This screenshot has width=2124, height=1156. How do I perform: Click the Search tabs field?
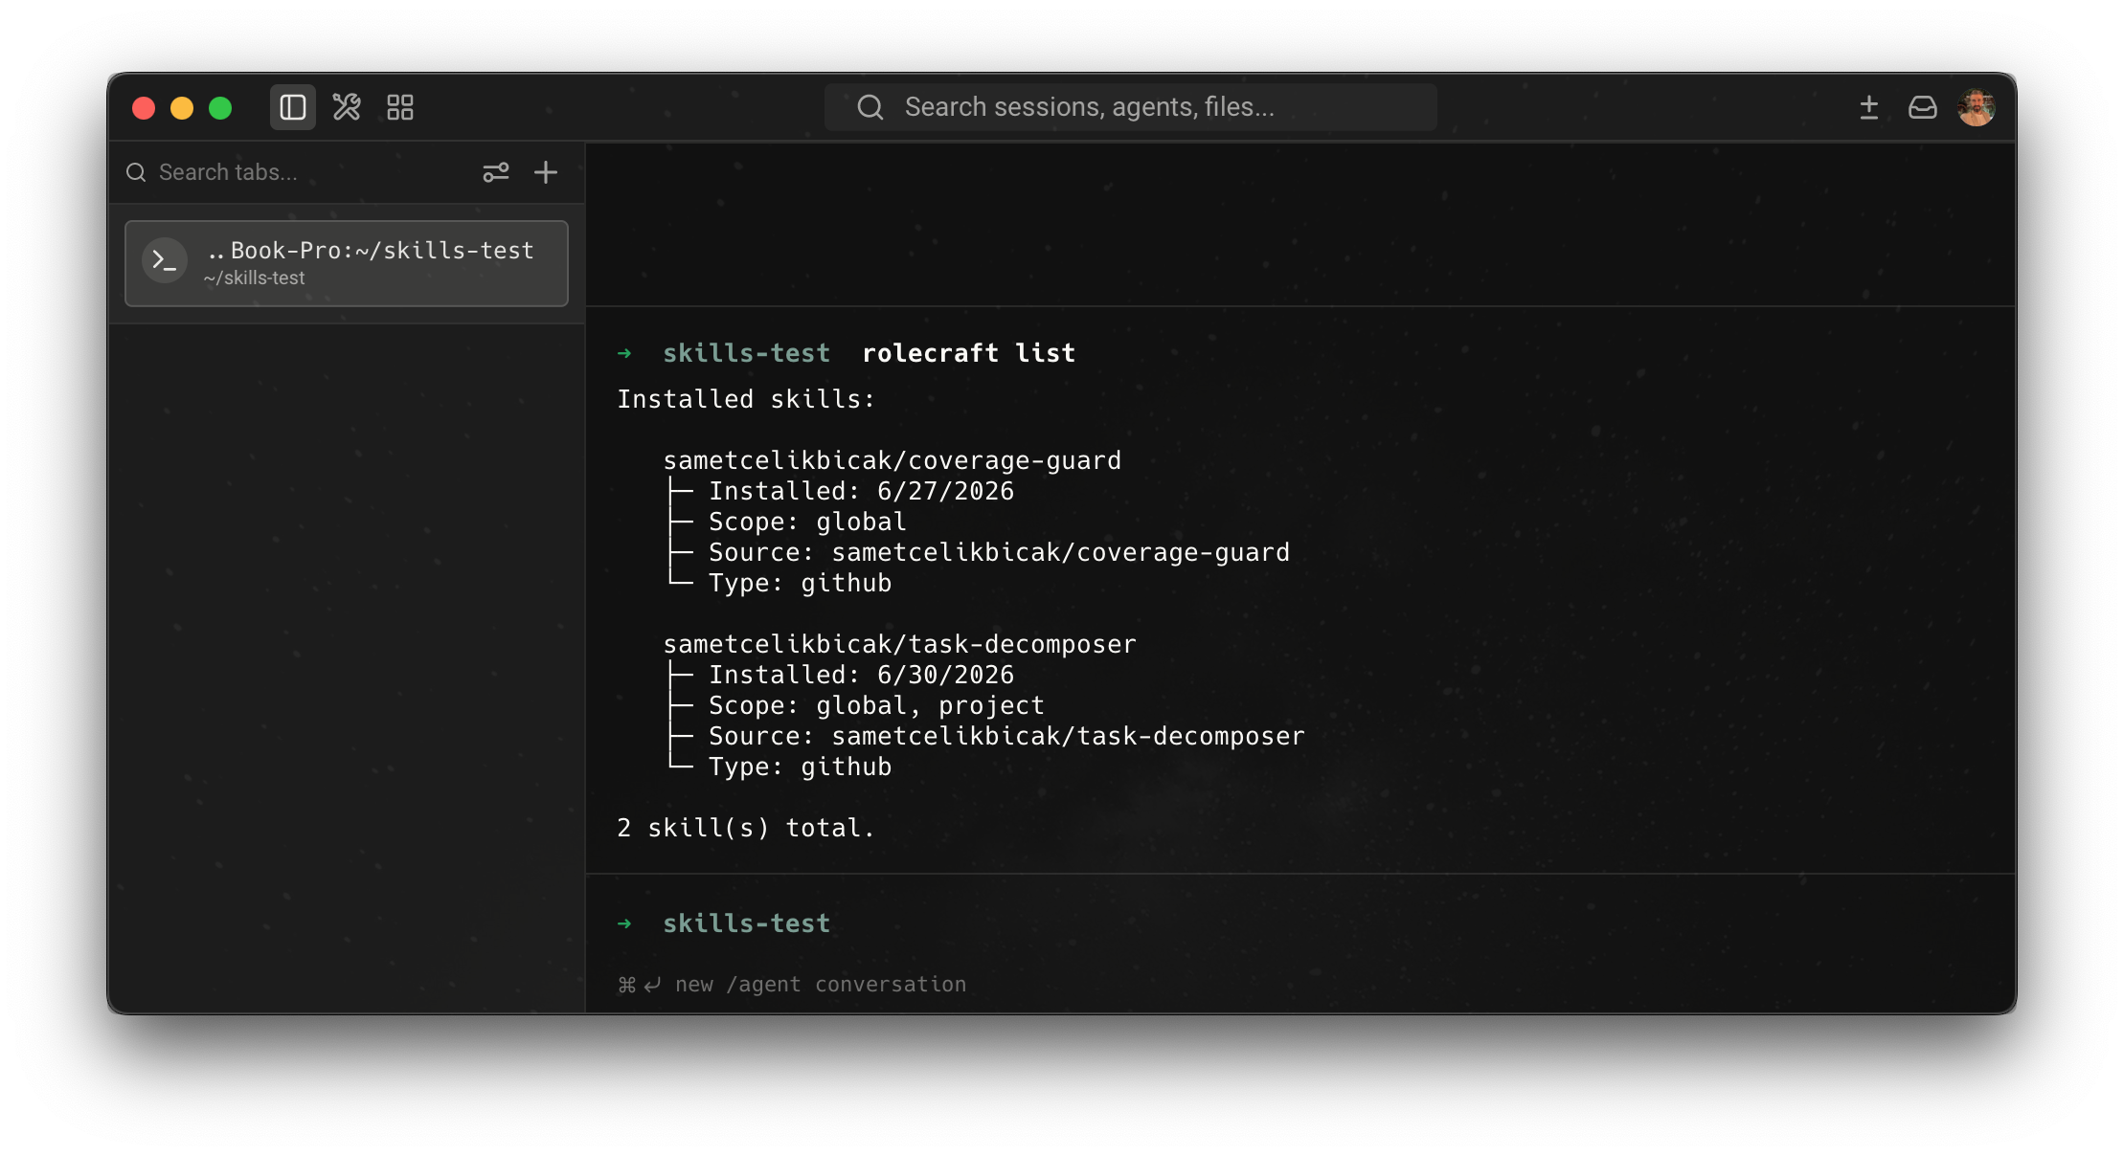(x=297, y=172)
